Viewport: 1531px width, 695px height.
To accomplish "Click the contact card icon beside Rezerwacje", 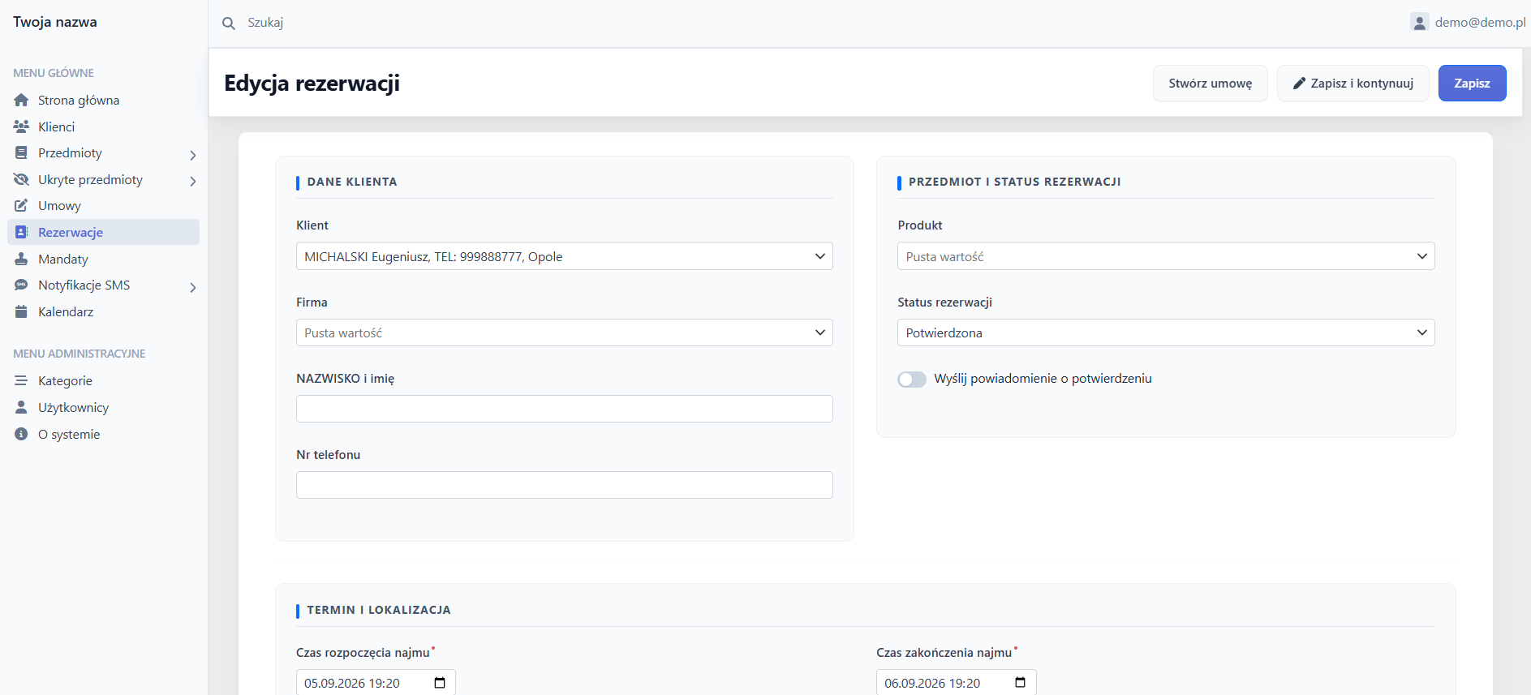I will click(21, 232).
